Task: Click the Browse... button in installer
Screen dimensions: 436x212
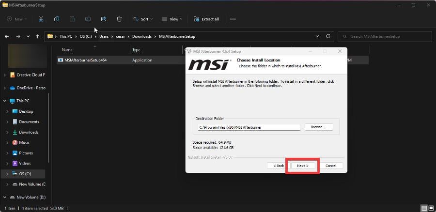Action: [319, 127]
